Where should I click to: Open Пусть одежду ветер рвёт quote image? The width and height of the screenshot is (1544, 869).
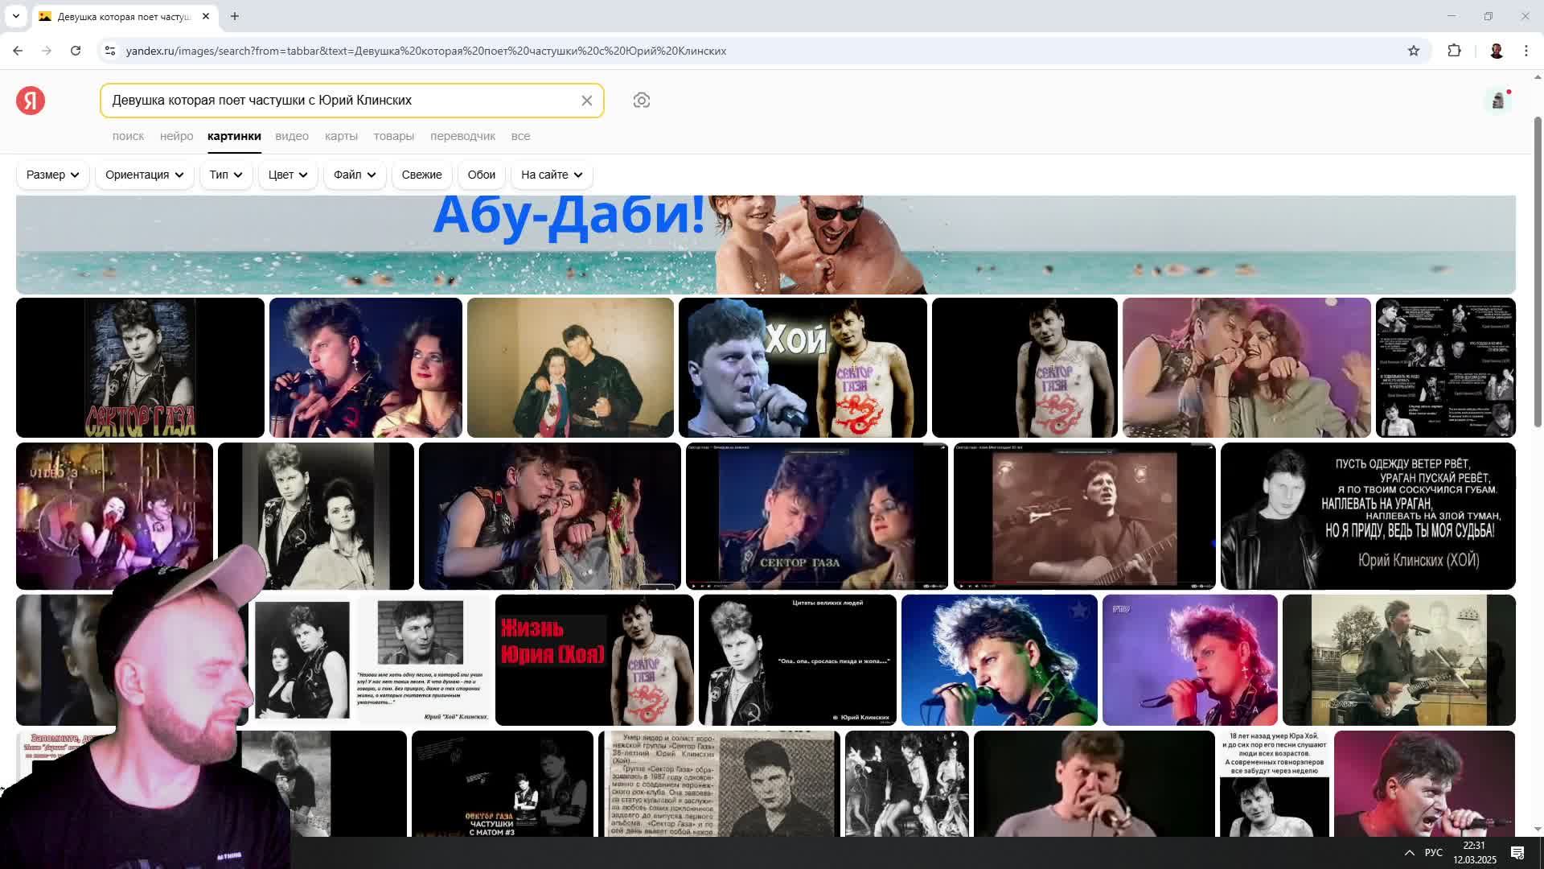(x=1368, y=516)
